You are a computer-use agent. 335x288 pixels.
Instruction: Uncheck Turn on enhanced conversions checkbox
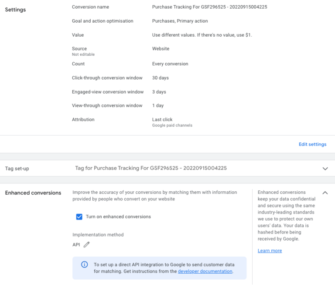pyautogui.click(x=79, y=217)
